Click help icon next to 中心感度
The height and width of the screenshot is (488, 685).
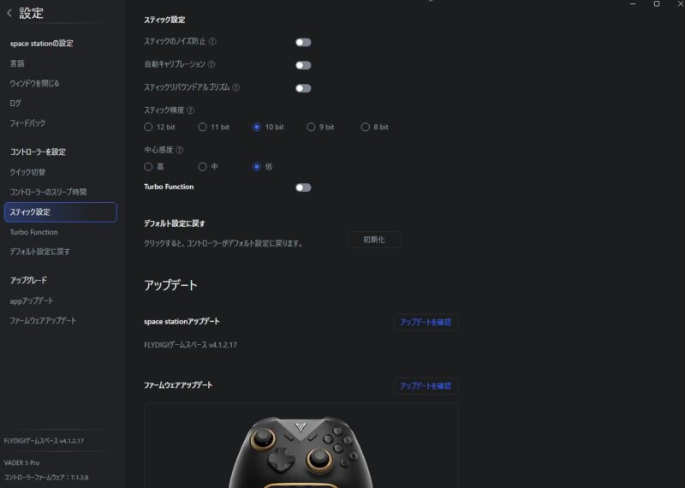[x=179, y=150]
